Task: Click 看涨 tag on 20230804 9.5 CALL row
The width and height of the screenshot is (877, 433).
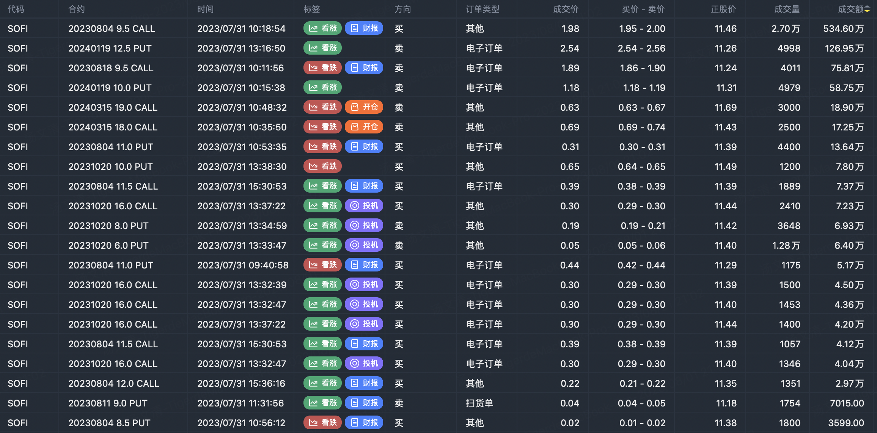Action: (323, 28)
